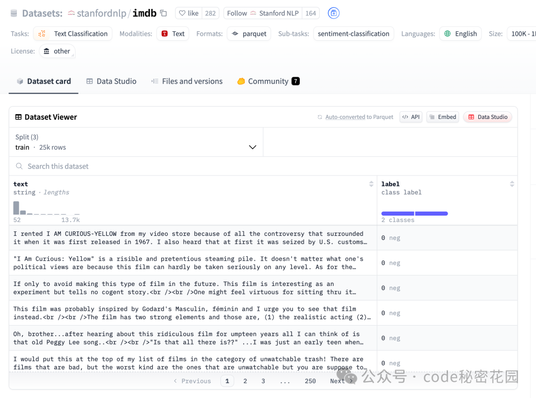Select the Text Classification task tag
Viewport: 536px width, 398px height.
(x=73, y=34)
